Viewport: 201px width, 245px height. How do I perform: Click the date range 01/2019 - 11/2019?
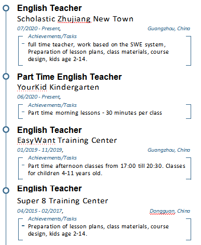tap(40, 150)
